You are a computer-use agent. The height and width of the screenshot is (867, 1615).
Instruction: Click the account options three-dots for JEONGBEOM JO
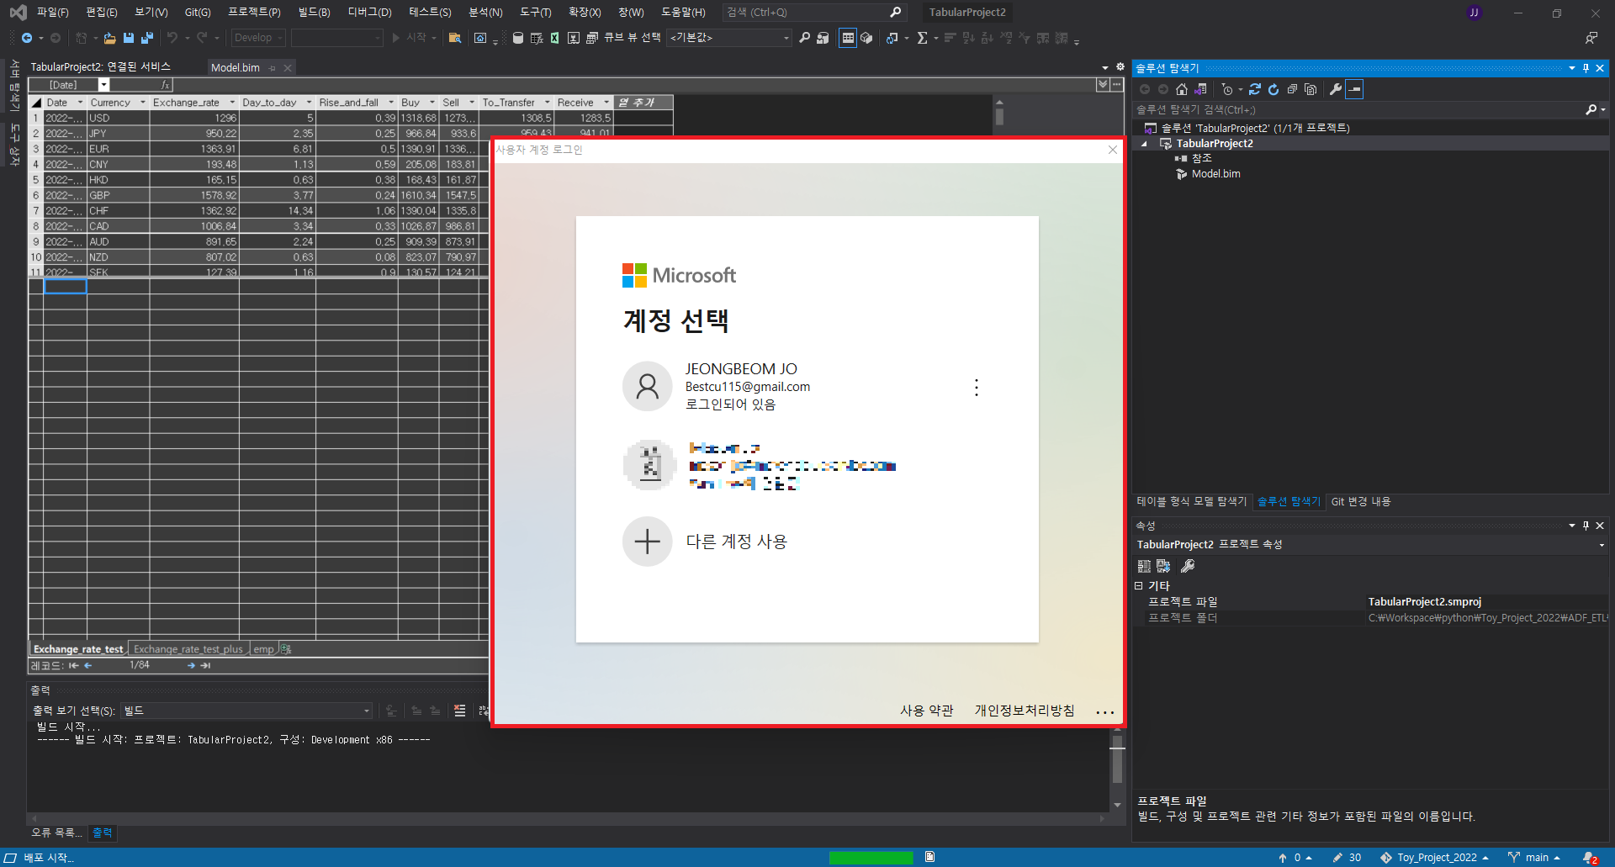976,387
